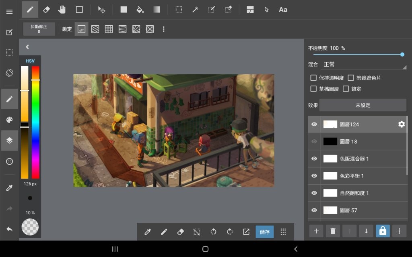Open 抖動修正 stabilizer setting

pos(39,29)
